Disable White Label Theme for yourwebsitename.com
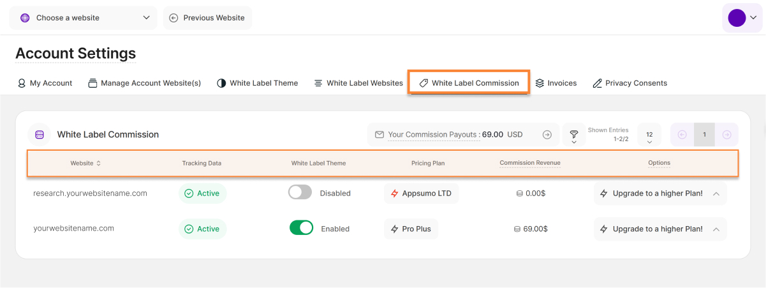 click(301, 229)
